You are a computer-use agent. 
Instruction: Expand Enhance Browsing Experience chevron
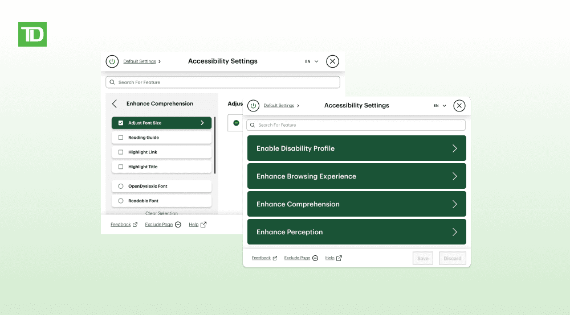click(455, 176)
